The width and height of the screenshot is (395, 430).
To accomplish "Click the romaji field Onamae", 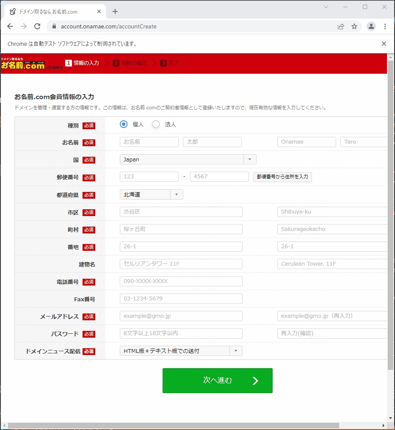I will point(307,142).
